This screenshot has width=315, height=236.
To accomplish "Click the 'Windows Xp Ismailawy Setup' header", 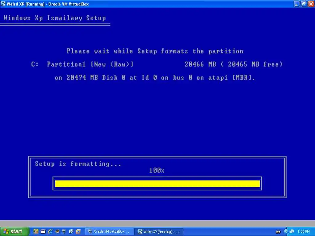I will 55,18.
